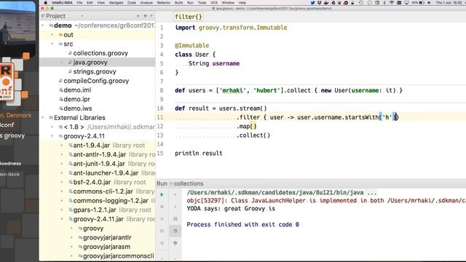Open collections.groovy file
Screen dimensions: 466x262
click(x=100, y=53)
